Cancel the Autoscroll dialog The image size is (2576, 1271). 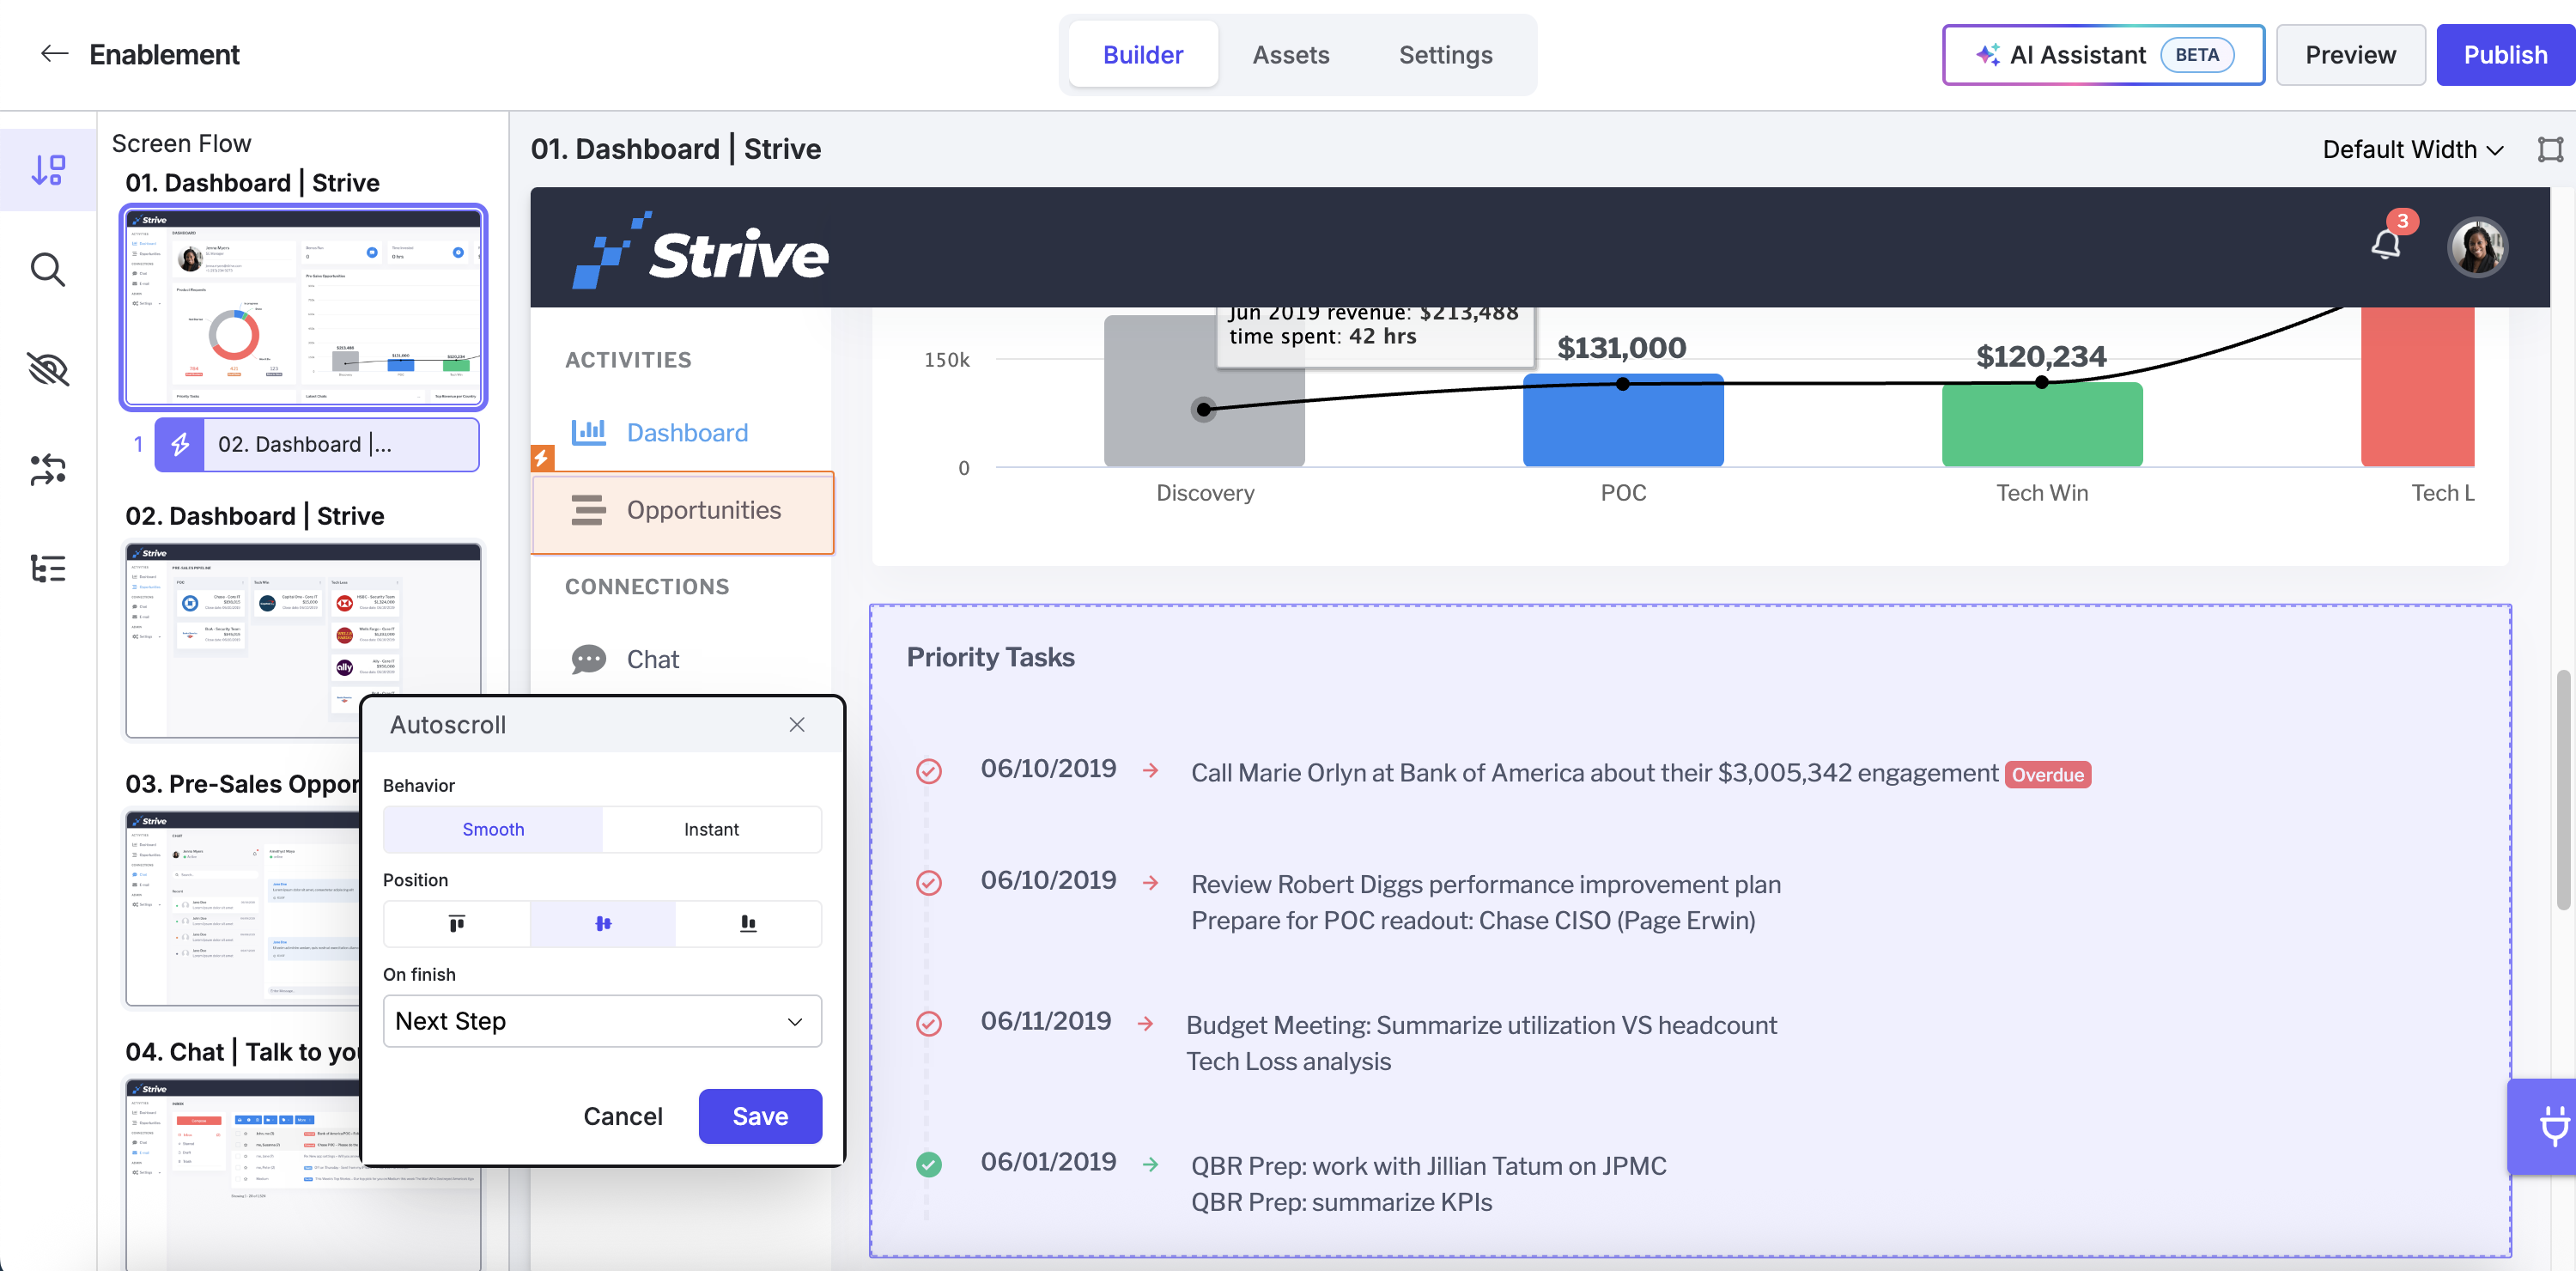623,1116
